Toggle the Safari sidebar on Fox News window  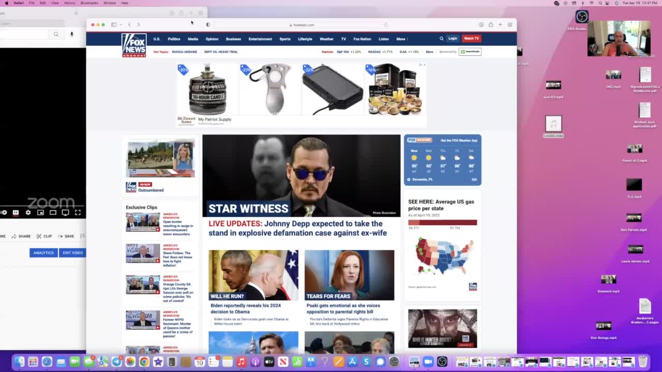click(113, 25)
